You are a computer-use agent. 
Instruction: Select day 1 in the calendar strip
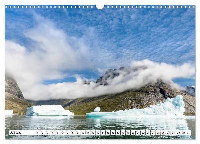(x=37, y=133)
